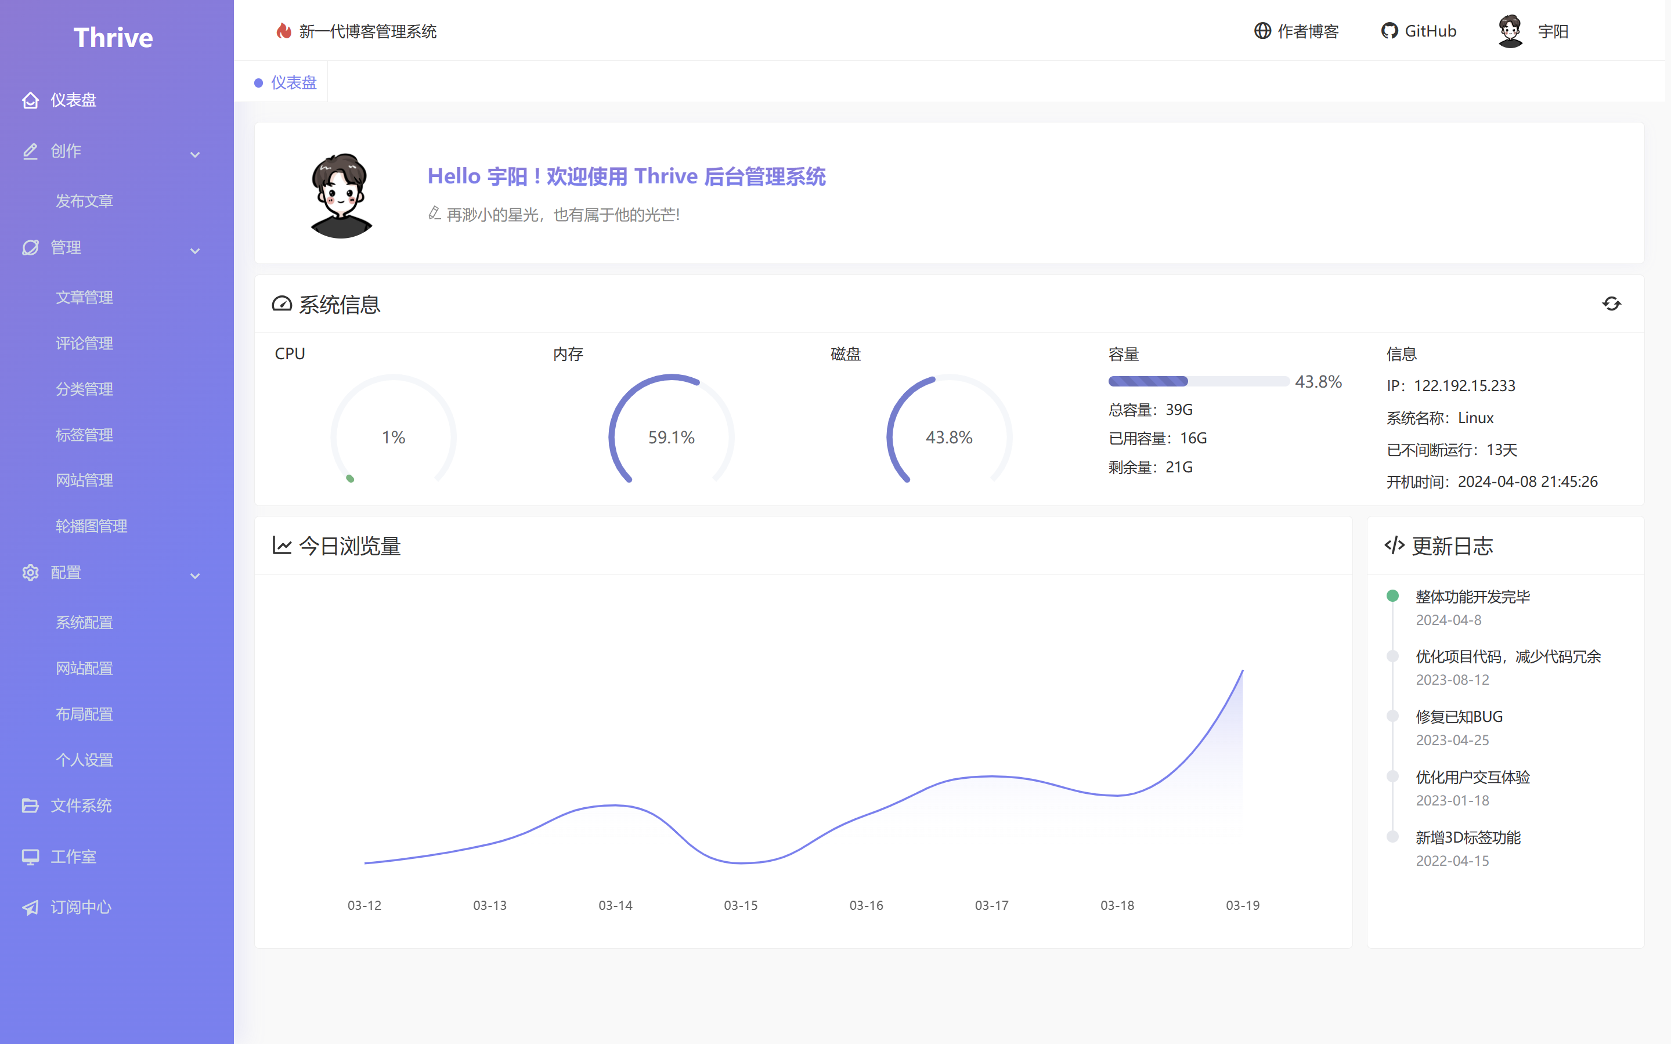Click the flame logo in the top bar
Image resolution: width=1671 pixels, height=1044 pixels.
click(x=283, y=31)
